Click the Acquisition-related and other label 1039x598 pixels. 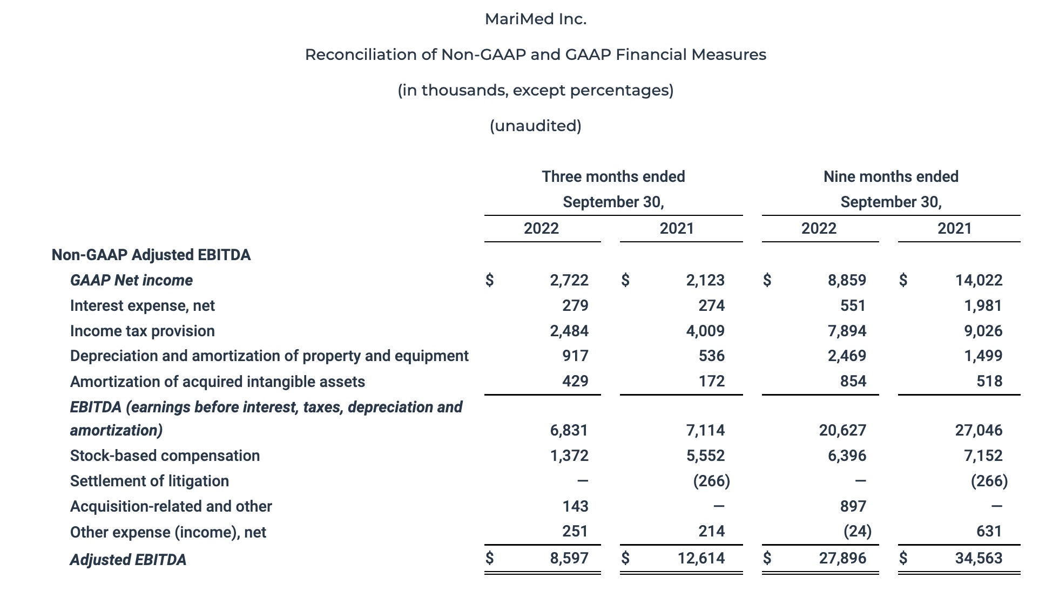click(171, 506)
